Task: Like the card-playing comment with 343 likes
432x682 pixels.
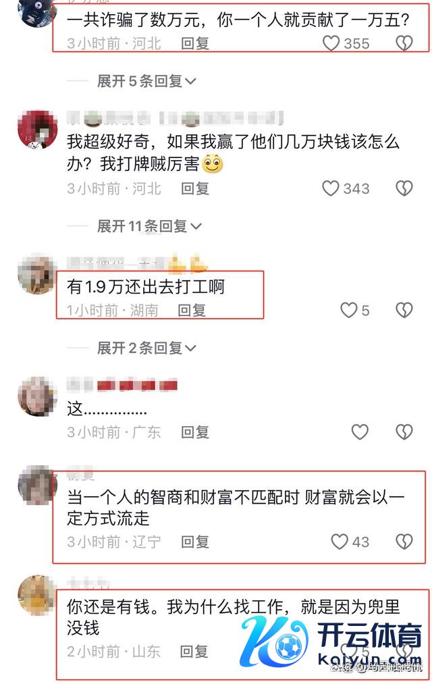Action: [331, 188]
